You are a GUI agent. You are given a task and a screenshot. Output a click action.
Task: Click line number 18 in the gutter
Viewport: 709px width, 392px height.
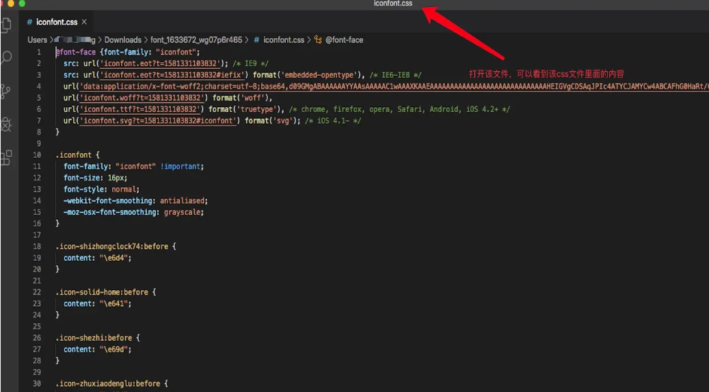click(37, 247)
